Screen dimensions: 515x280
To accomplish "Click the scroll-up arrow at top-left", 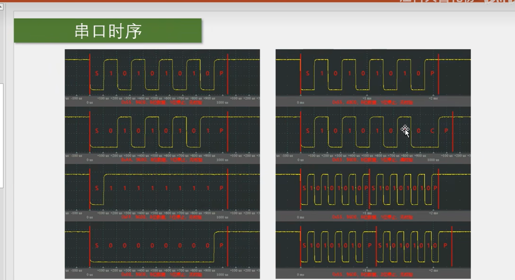I will pyautogui.click(x=1, y=7).
